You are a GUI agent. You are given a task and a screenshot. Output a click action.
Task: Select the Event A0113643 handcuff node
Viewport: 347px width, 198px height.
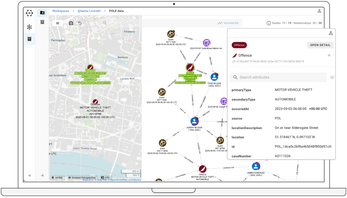click(163, 143)
